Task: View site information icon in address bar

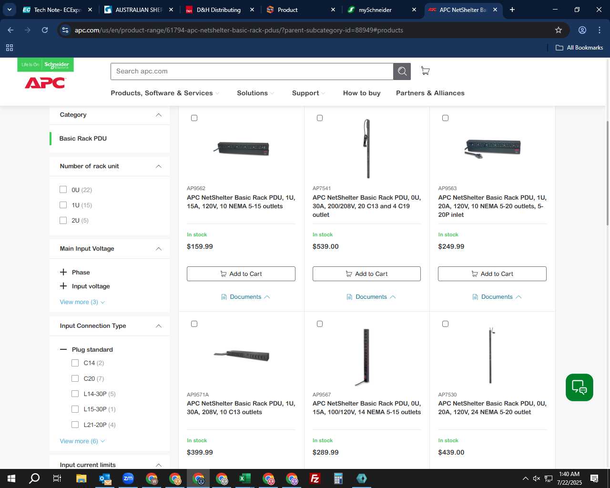Action: [65, 30]
